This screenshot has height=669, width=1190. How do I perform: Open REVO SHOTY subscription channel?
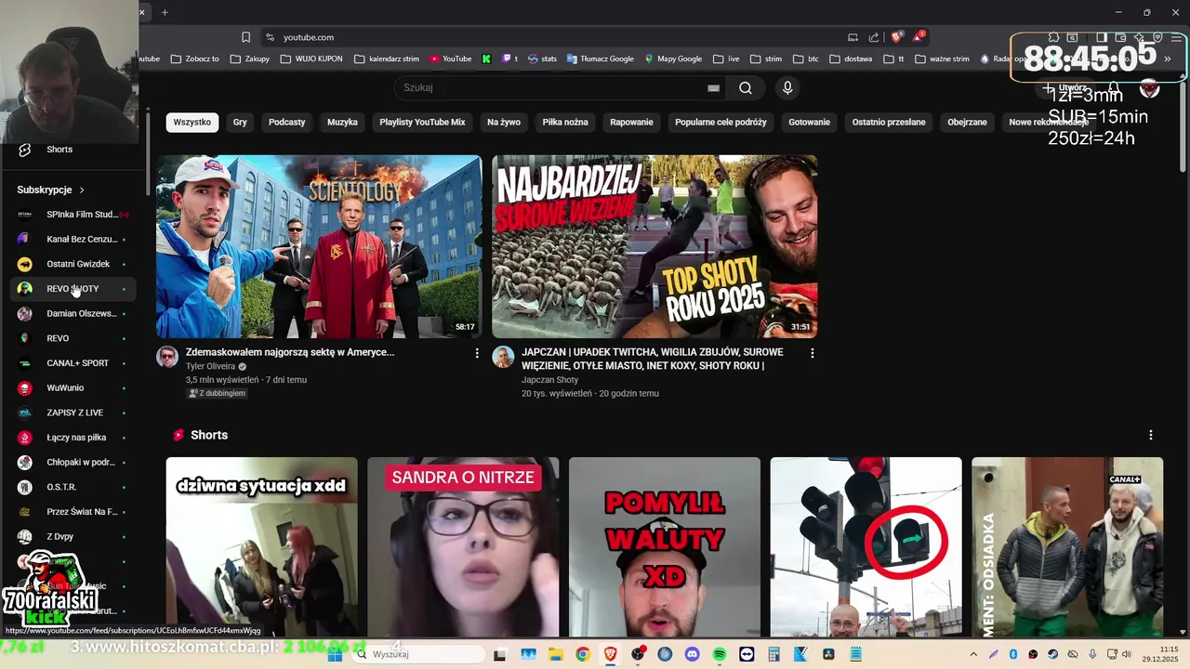pos(73,289)
